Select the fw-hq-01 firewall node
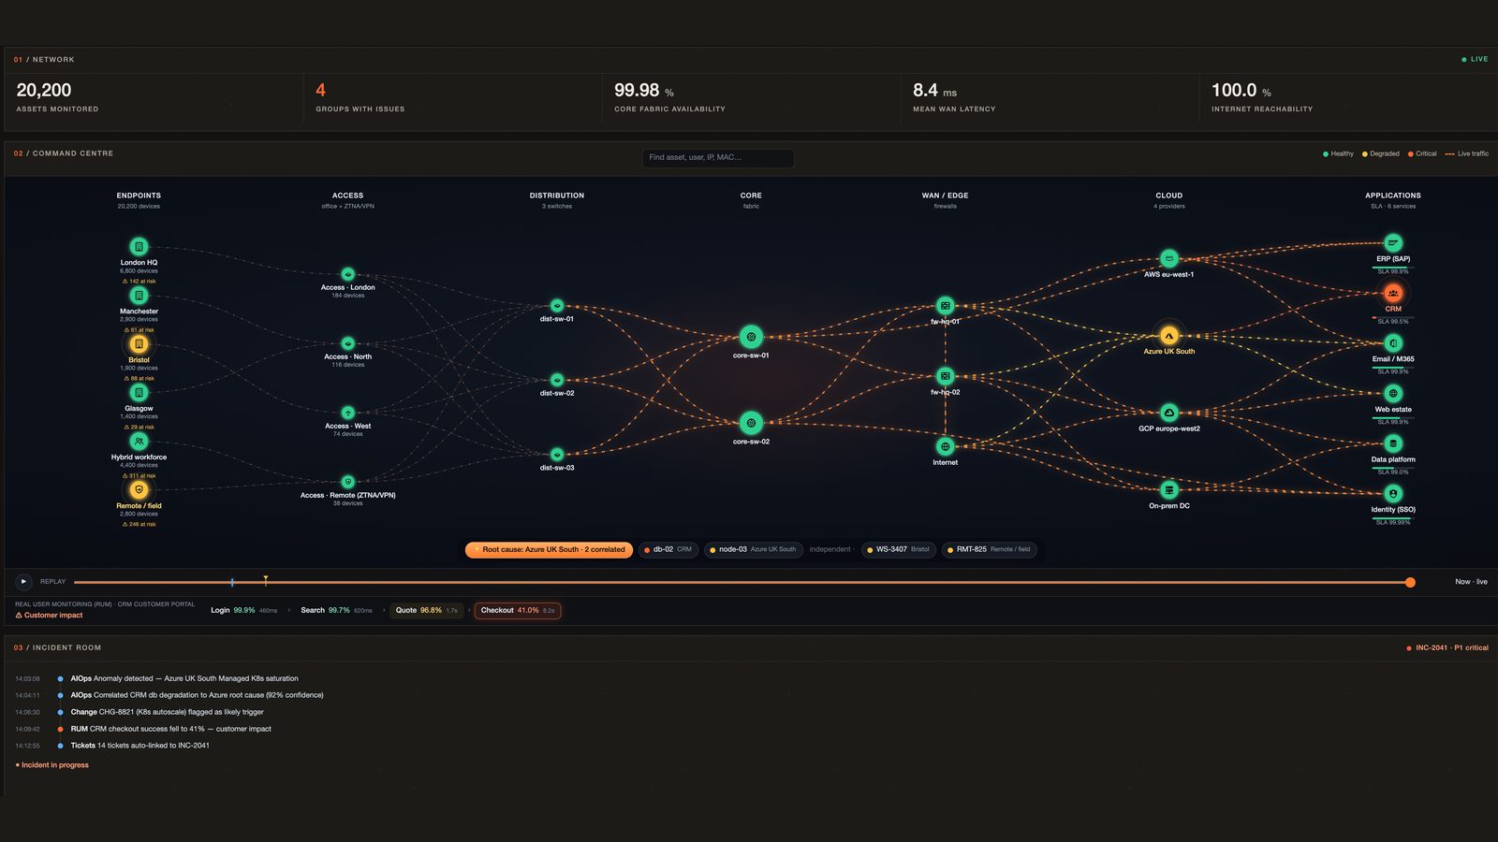Viewport: 1498px width, 842px height. tap(946, 306)
